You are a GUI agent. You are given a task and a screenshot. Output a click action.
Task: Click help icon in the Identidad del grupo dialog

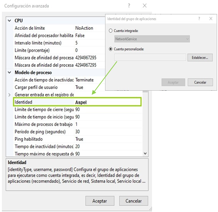(199, 19)
